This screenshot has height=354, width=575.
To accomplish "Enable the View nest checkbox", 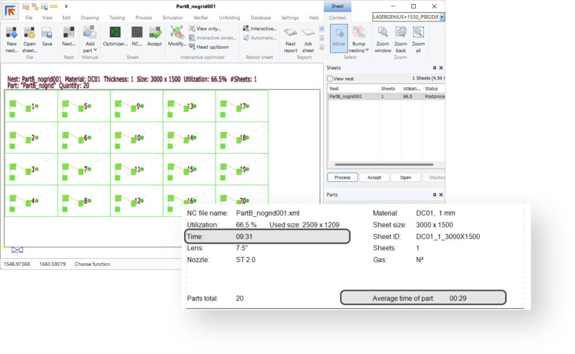I will point(330,79).
